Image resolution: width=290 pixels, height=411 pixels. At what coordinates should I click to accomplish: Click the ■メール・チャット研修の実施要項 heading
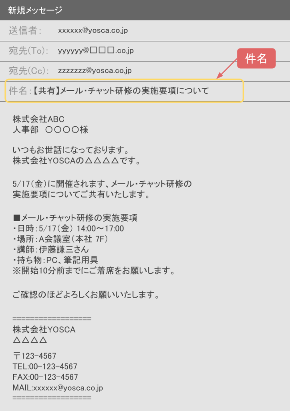point(75,218)
